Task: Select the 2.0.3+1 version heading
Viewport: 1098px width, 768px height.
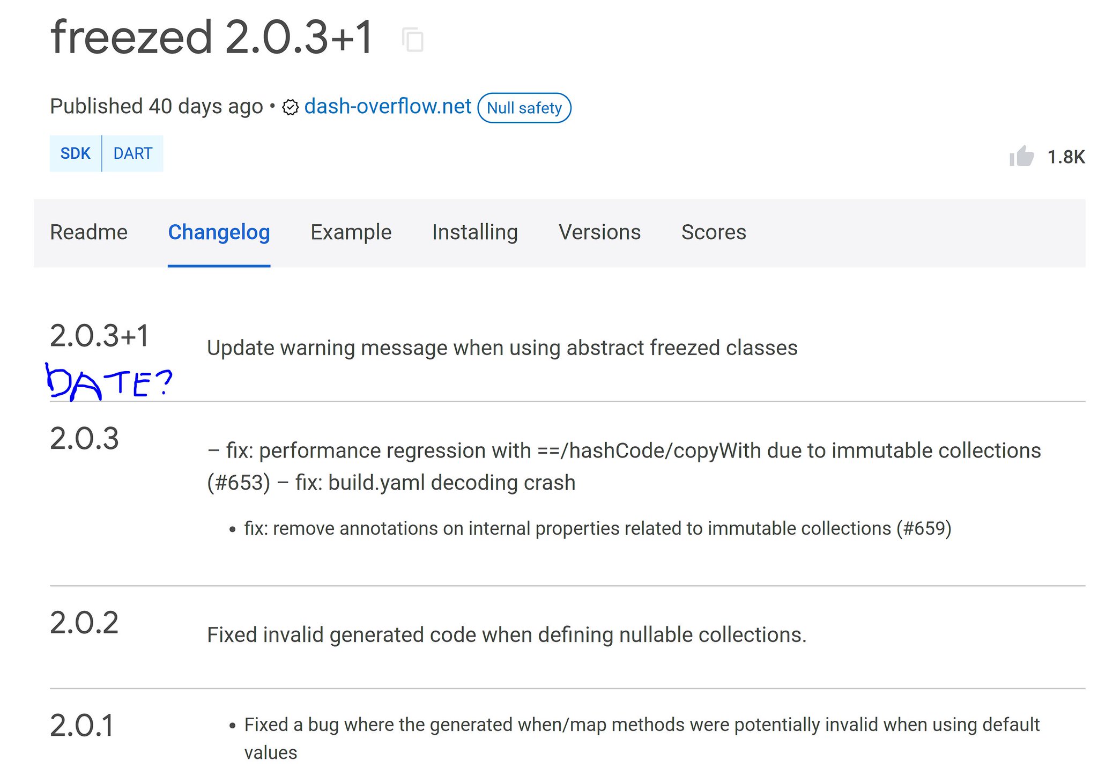Action: 99,338
